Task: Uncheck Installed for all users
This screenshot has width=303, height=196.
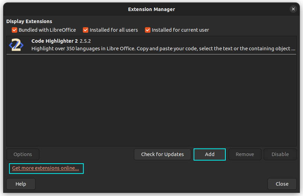Action: [86, 30]
